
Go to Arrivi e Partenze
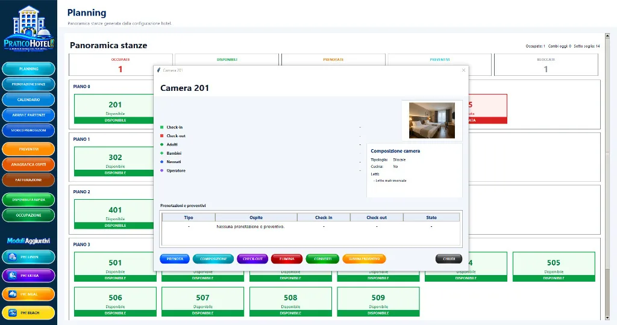coord(28,115)
